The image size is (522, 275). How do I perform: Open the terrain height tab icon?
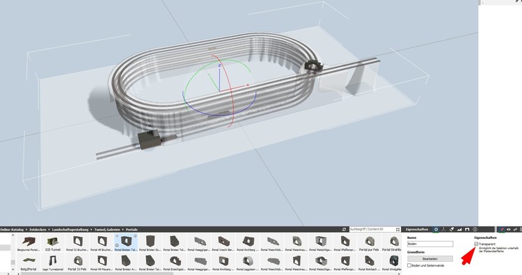click(459, 229)
